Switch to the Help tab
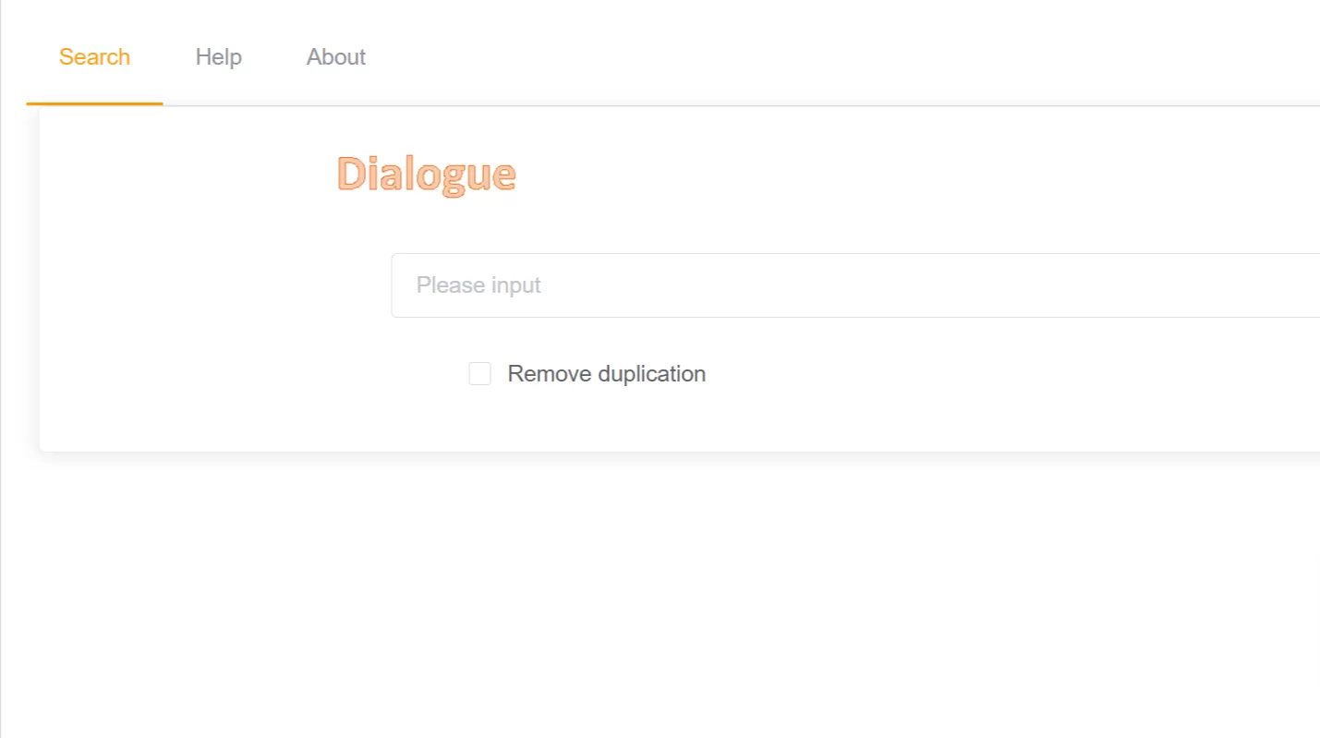 218,57
